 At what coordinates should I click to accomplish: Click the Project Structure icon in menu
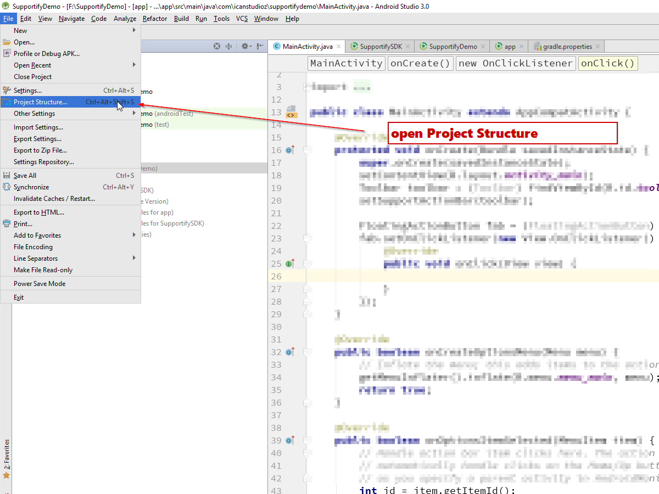[x=7, y=102]
